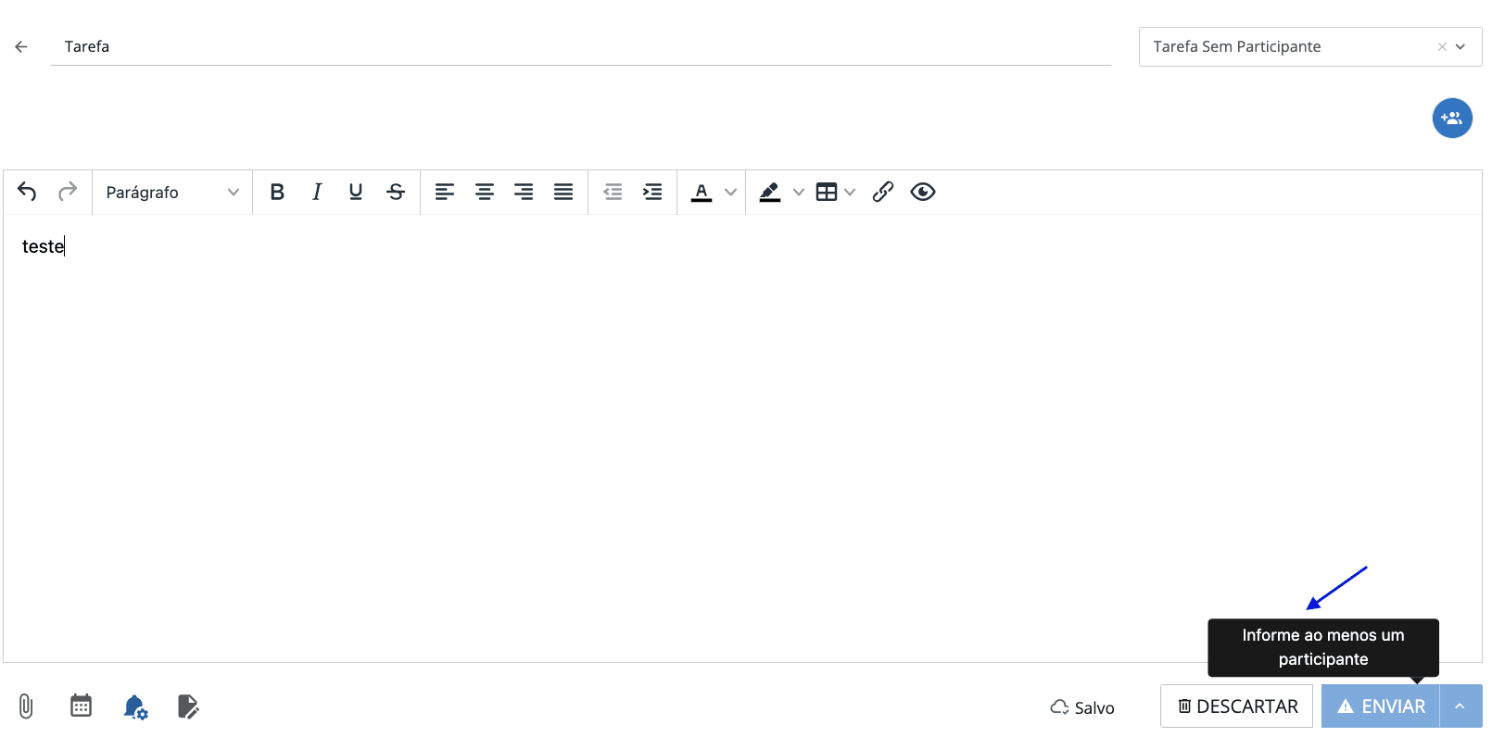The image size is (1492, 737).
Task: Open the calendar scheduling icon
Action: 82,706
